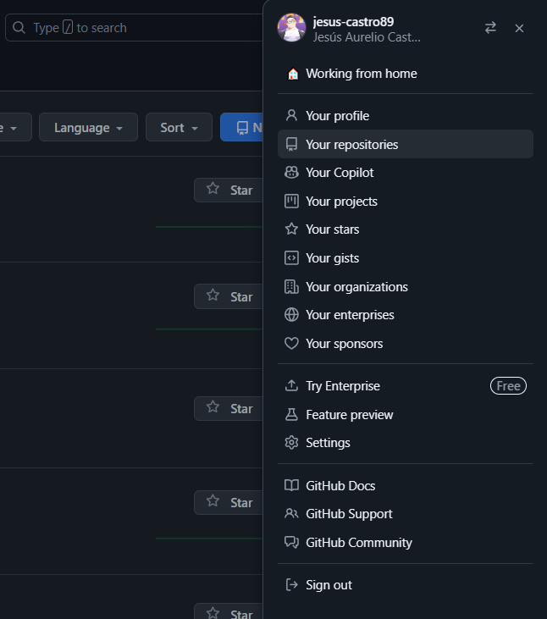
Task: Click the person icon beside Your profile
Action: click(x=291, y=115)
